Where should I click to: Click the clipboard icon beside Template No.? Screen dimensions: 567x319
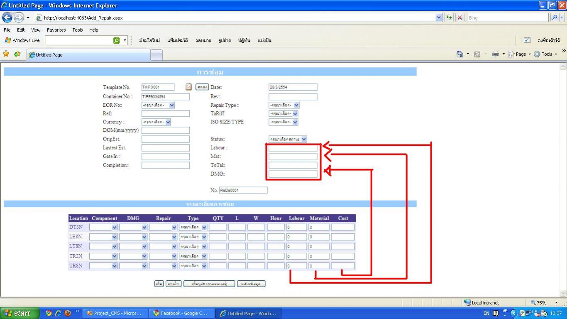coord(188,87)
